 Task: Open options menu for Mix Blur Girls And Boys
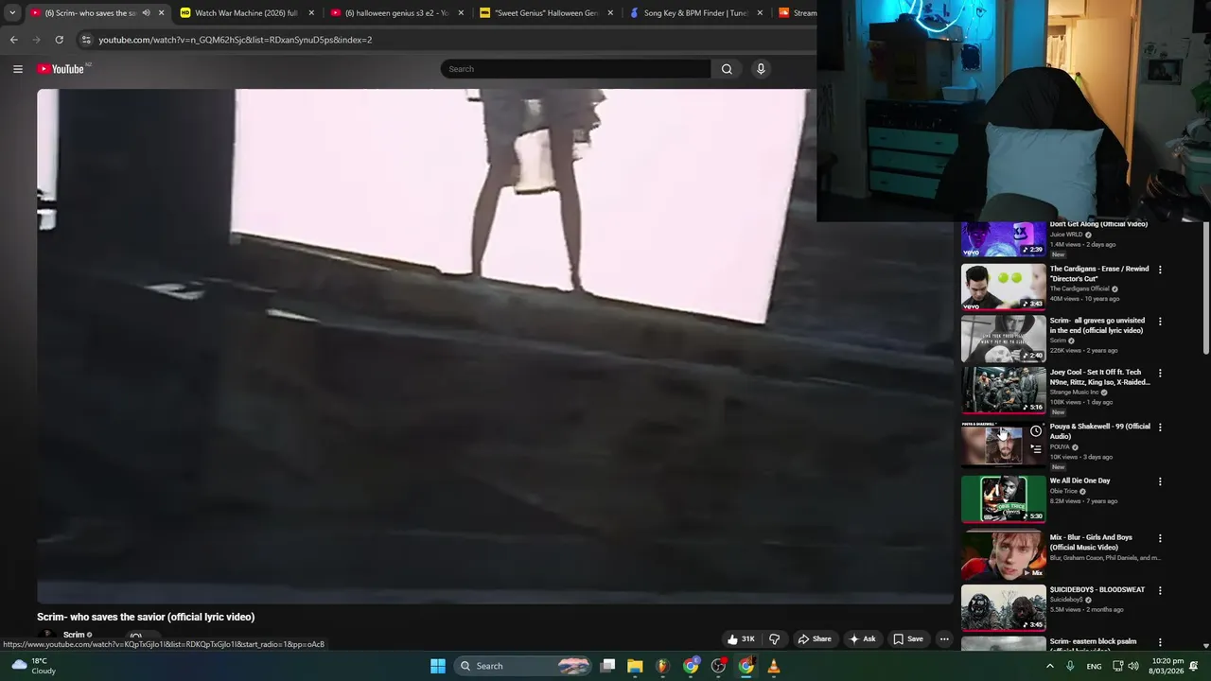click(1160, 538)
